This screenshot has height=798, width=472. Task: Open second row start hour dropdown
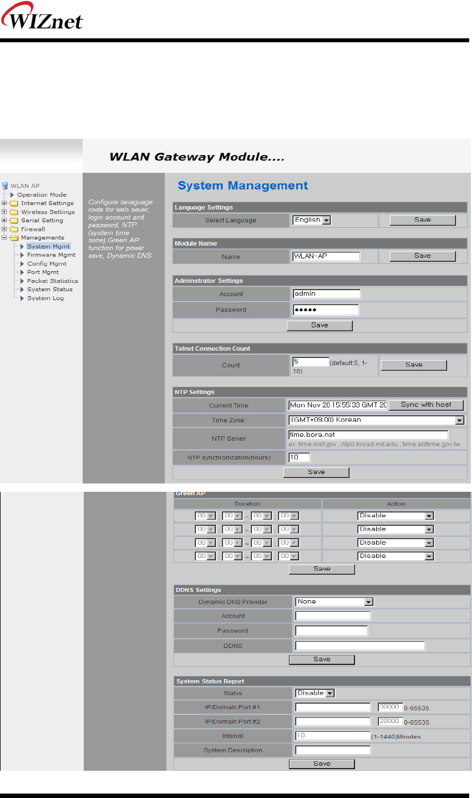[205, 529]
